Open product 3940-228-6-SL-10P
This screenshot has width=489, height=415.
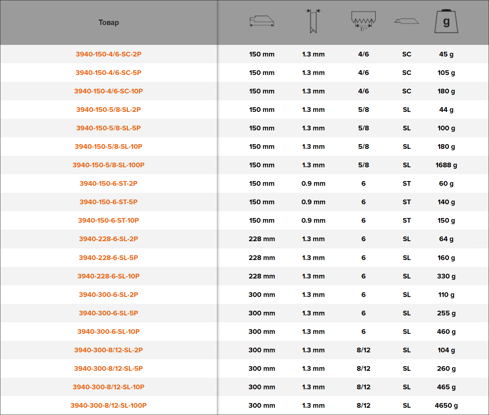109,276
